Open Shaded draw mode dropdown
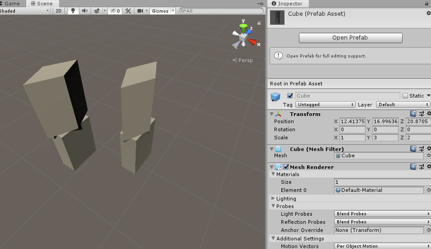Viewport: 431px width, 249px height. click(x=24, y=11)
